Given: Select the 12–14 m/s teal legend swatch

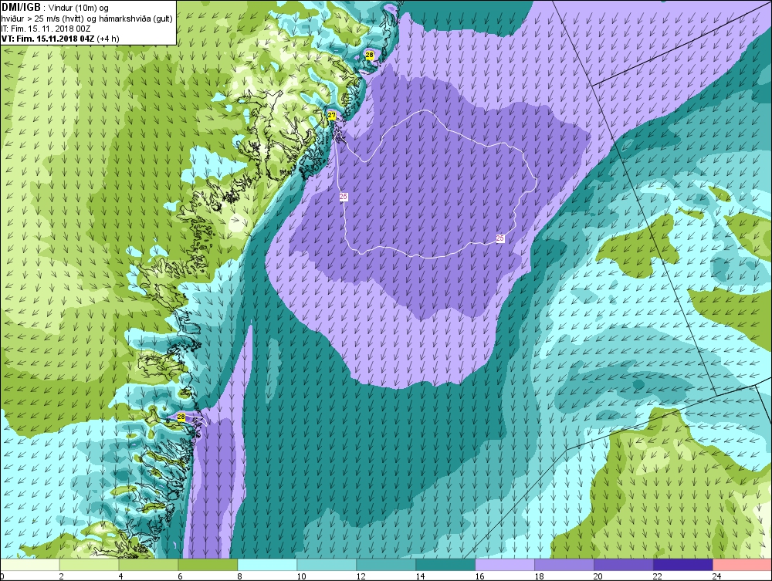Looking at the screenshot, I should pos(386,565).
